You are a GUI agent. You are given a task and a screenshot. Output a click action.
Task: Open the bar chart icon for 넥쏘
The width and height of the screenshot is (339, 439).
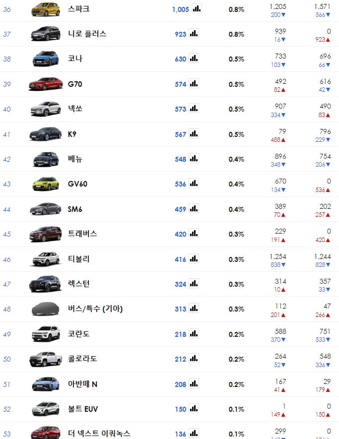pyautogui.click(x=194, y=108)
